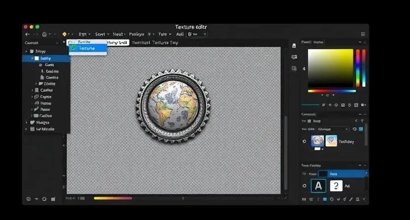Toggle the visibility circle beside the 'A' tile

point(305,186)
